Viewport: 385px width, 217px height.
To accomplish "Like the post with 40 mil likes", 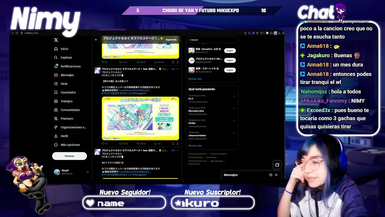I will [141, 144].
